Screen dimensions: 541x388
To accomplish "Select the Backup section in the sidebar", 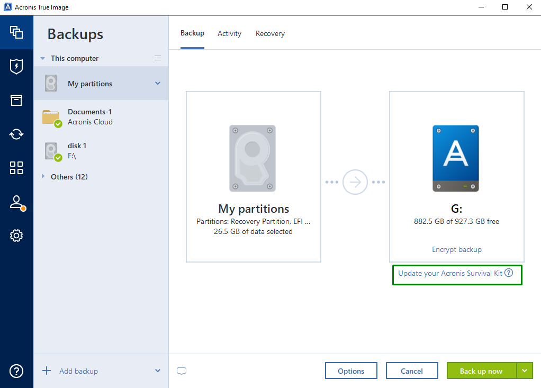I will [x=16, y=32].
